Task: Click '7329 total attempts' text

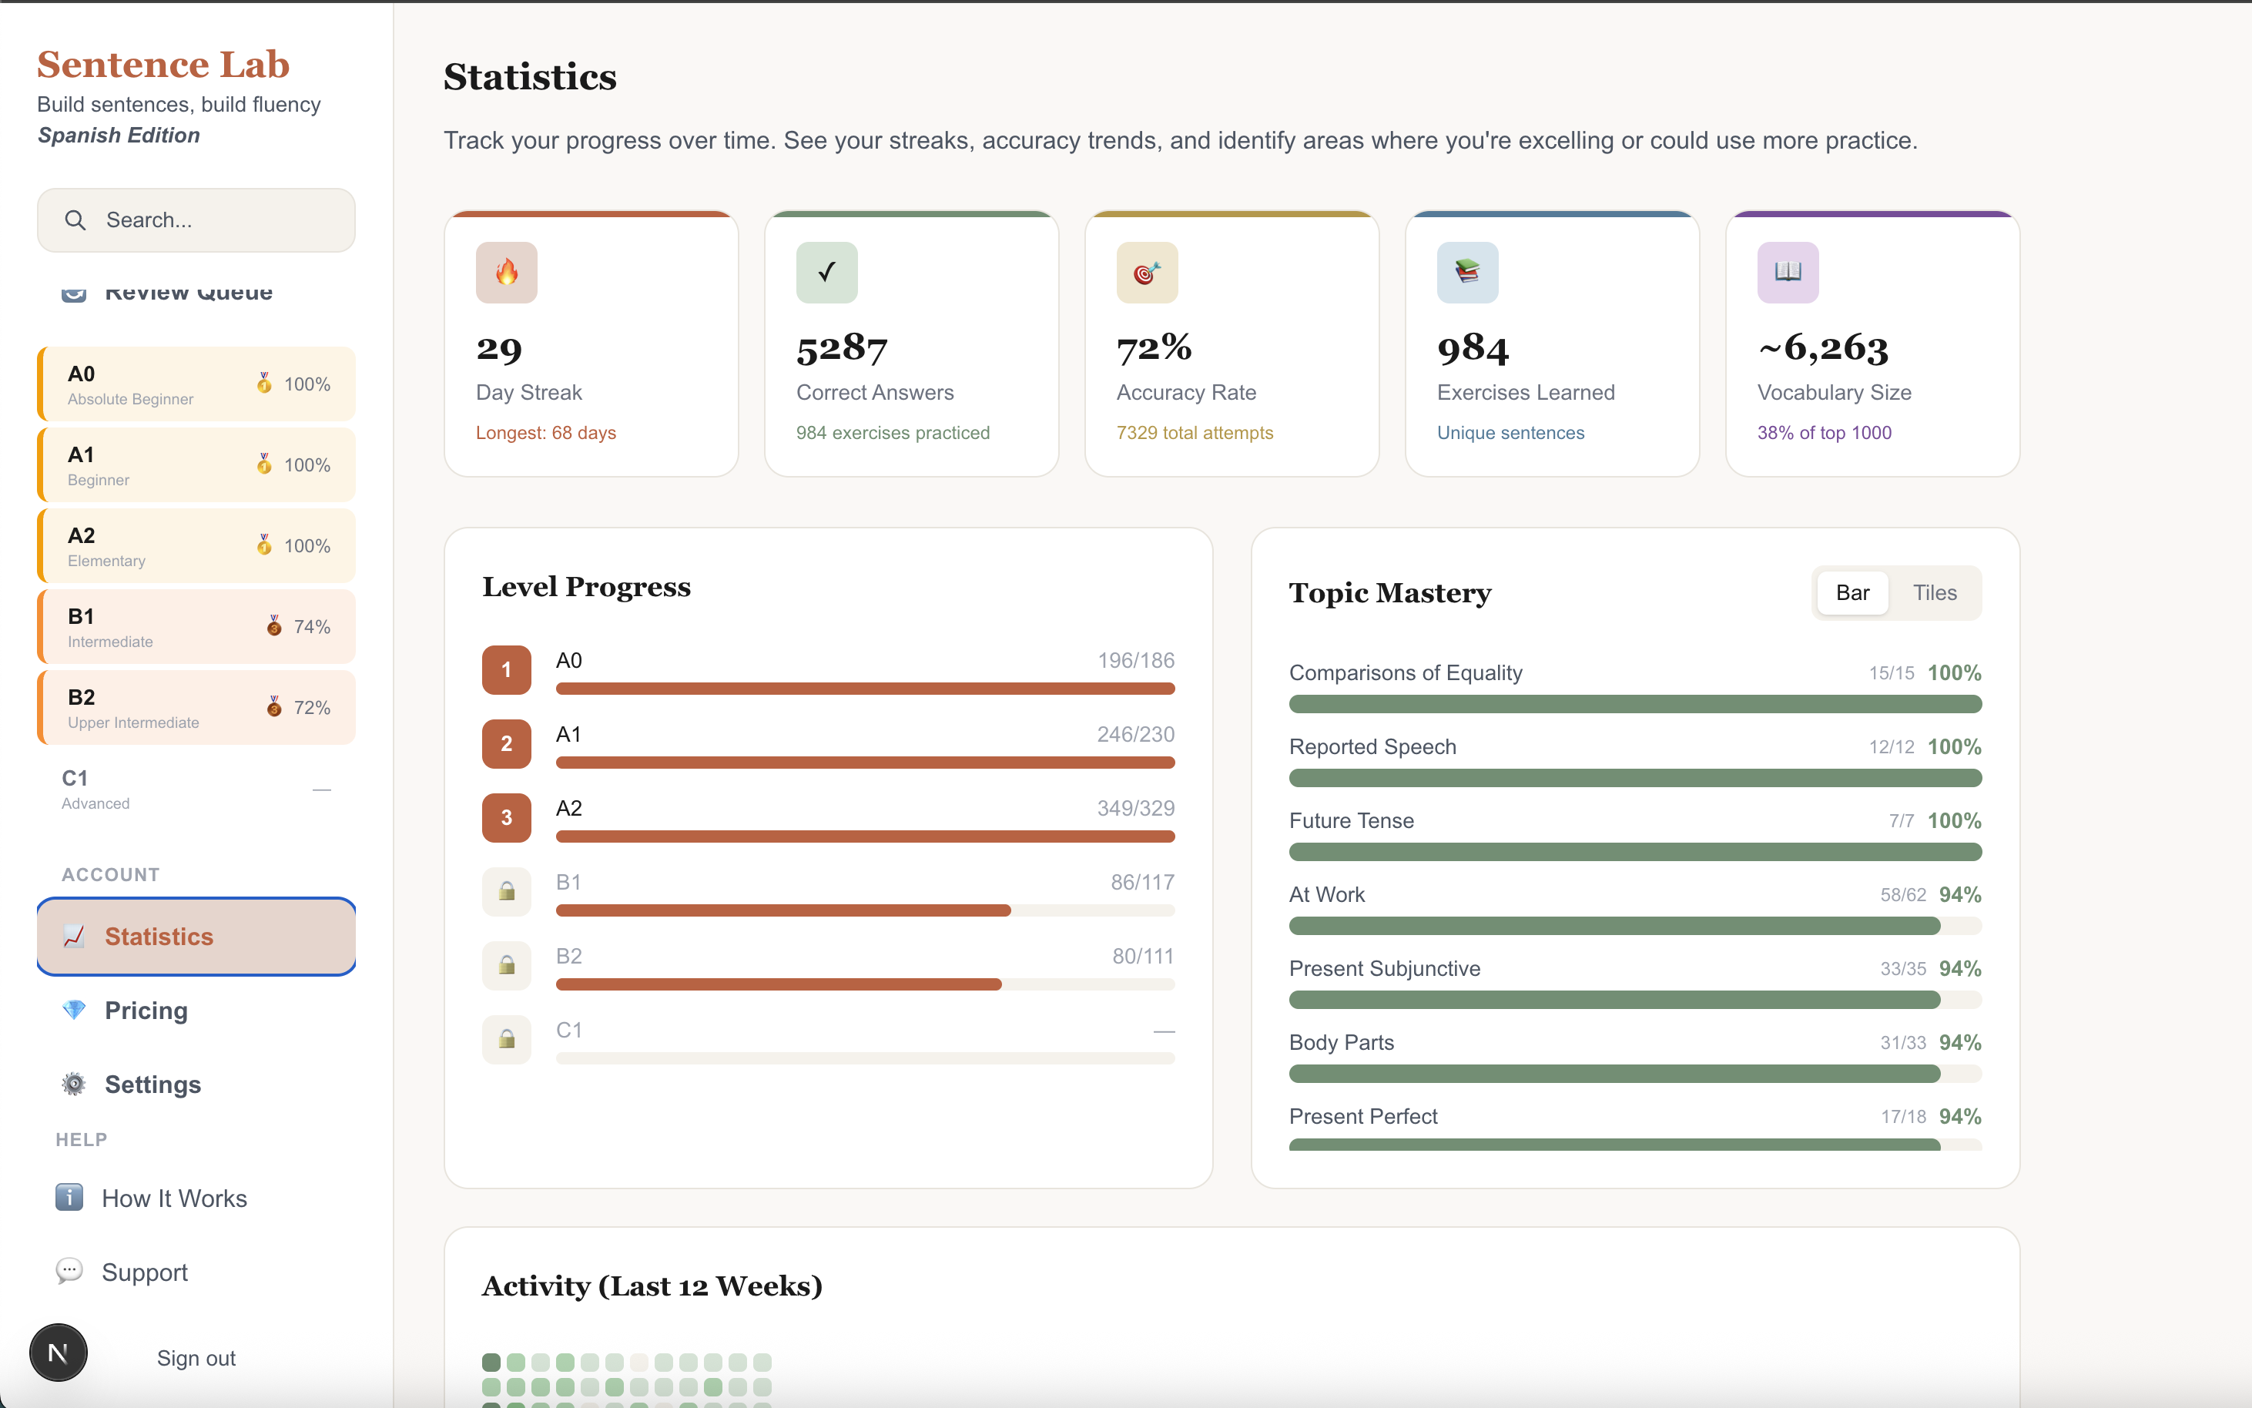Action: click(1195, 432)
